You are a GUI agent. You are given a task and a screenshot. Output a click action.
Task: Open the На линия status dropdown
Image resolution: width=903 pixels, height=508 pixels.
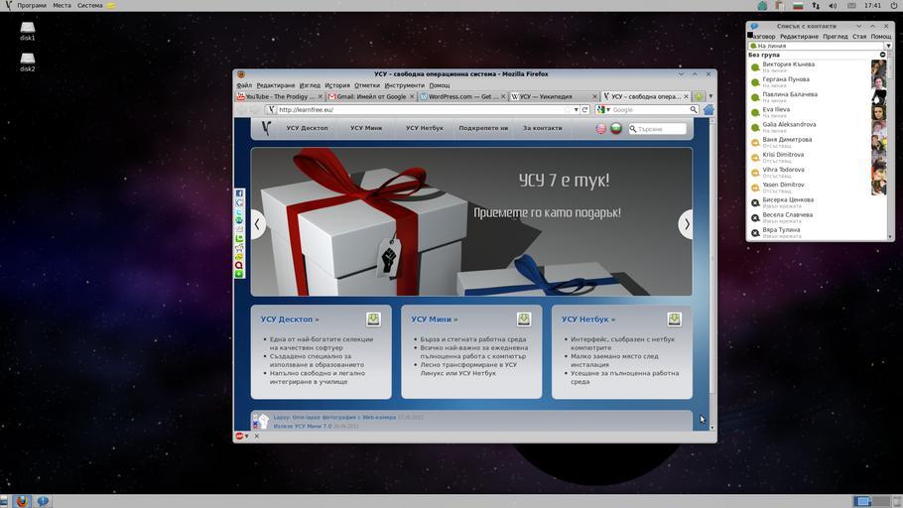coord(887,46)
